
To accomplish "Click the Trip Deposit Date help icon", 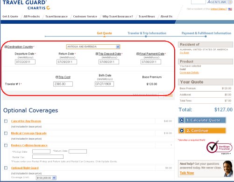I will click(x=97, y=54).
